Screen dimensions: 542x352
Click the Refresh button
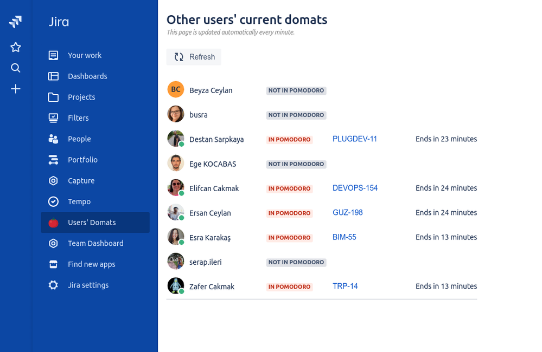click(194, 57)
